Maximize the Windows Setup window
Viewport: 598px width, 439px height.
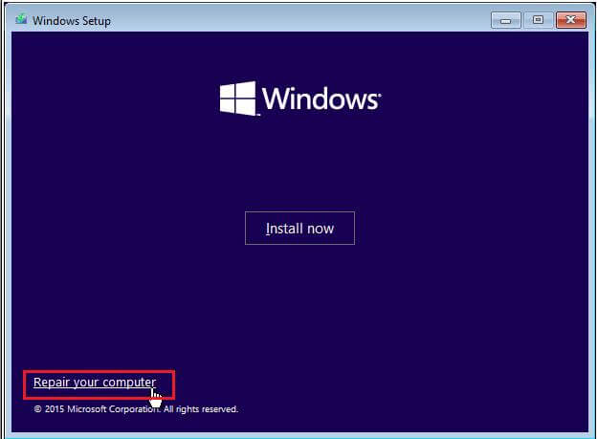click(538, 20)
